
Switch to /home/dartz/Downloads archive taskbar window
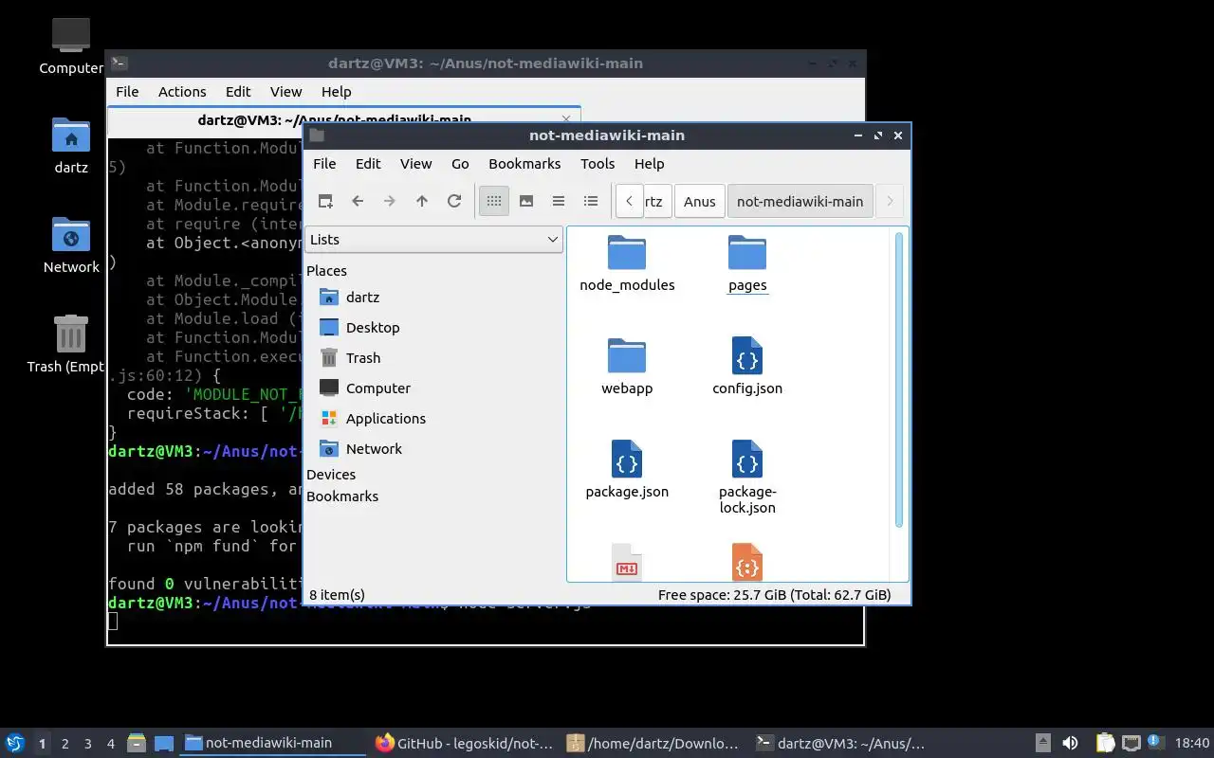point(653,743)
